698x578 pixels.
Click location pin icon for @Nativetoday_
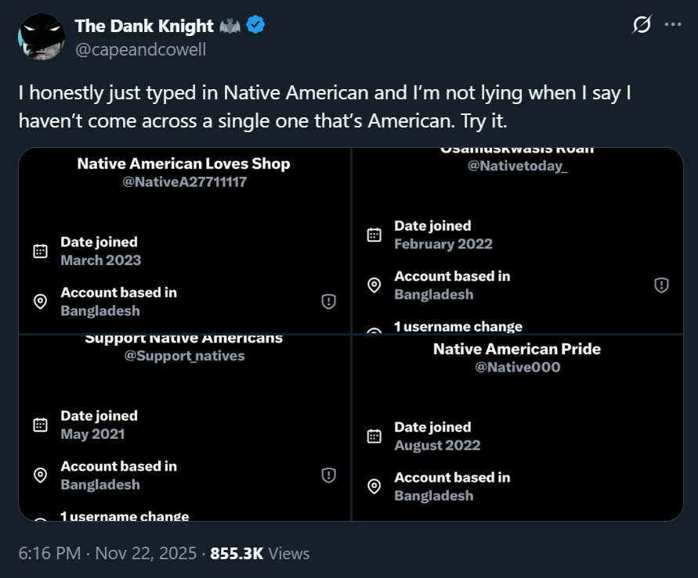tap(374, 285)
